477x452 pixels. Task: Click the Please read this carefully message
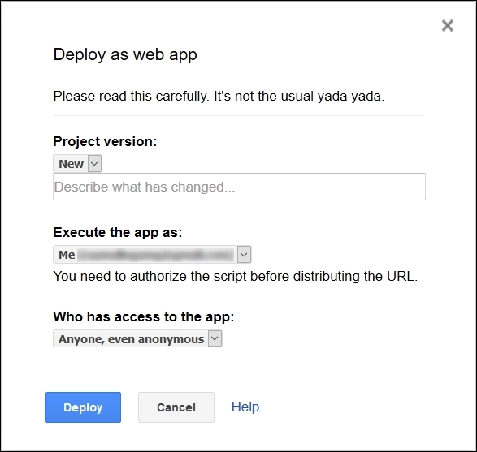[219, 97]
